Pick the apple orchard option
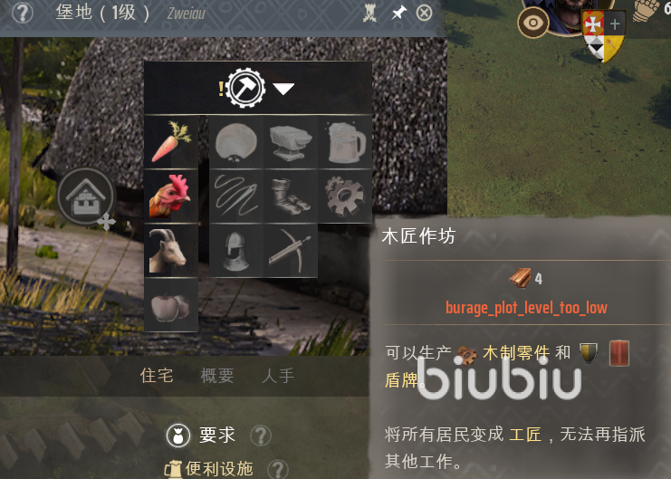Viewport: 671px width, 479px height. tap(171, 305)
